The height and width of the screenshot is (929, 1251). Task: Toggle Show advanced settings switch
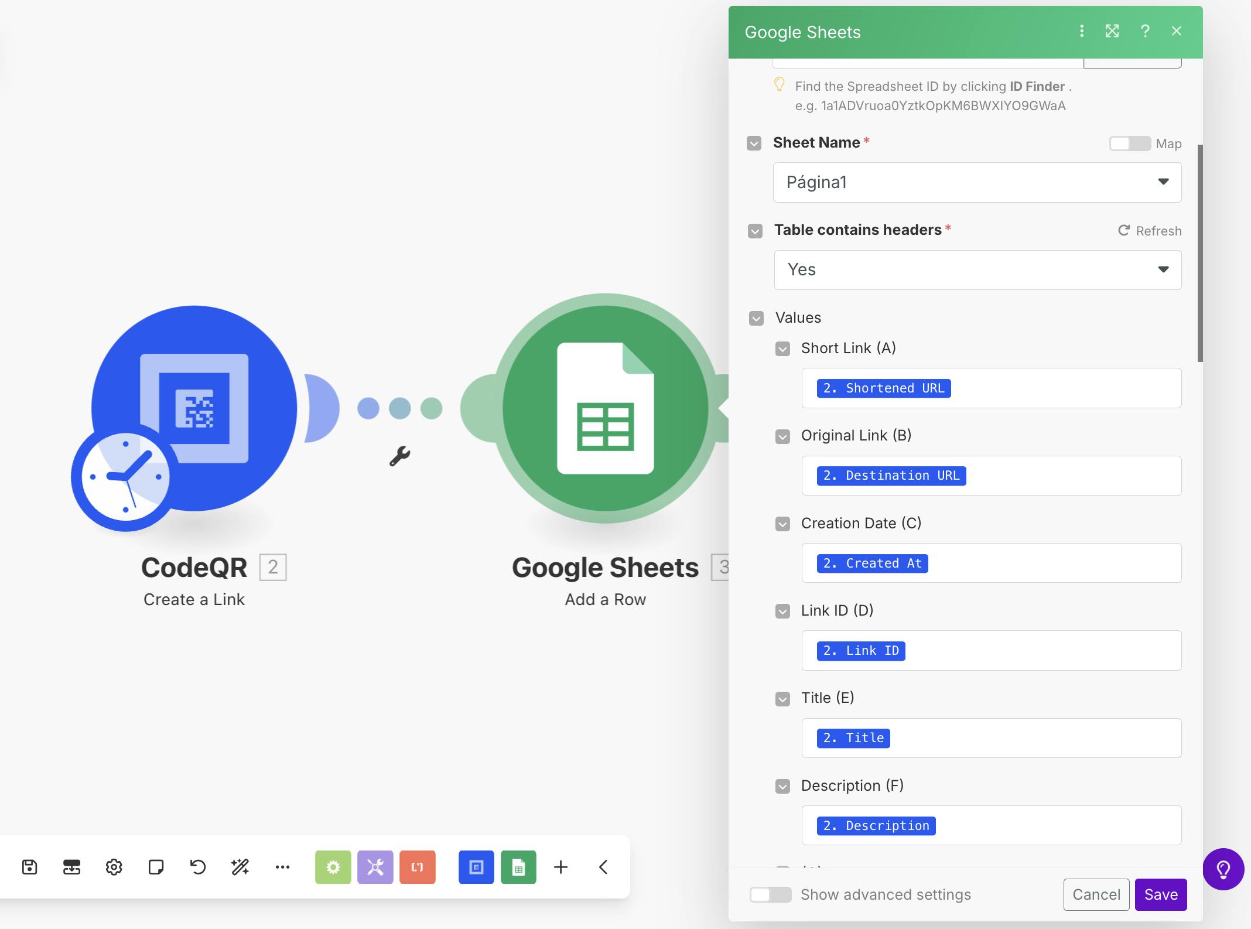coord(770,894)
